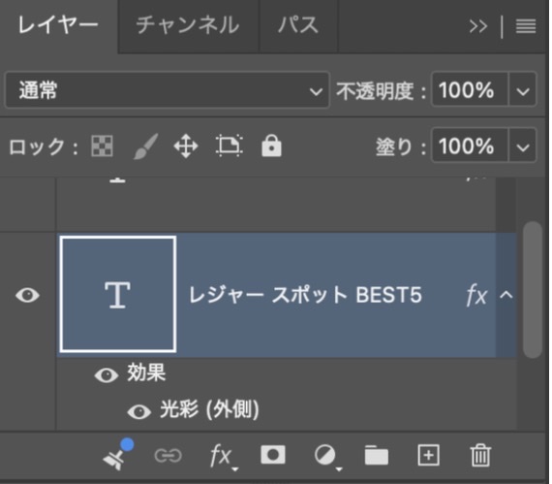The height and width of the screenshot is (484, 552).
Task: Delete layer with trash icon
Action: click(480, 456)
